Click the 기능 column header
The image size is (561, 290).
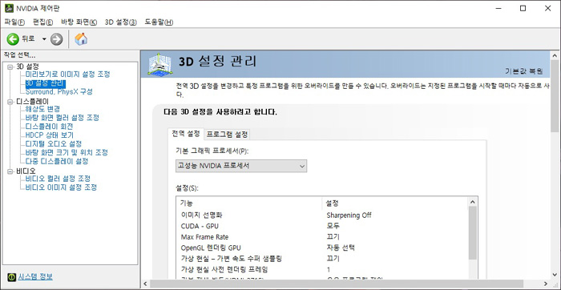[249, 203]
